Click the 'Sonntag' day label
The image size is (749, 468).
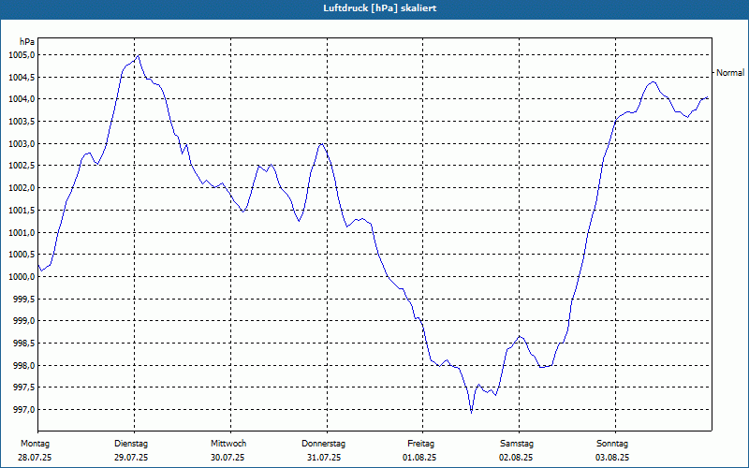click(x=612, y=444)
